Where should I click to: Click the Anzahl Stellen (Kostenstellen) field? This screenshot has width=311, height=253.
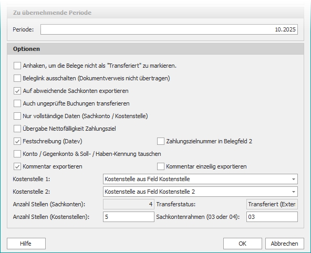[129, 217]
